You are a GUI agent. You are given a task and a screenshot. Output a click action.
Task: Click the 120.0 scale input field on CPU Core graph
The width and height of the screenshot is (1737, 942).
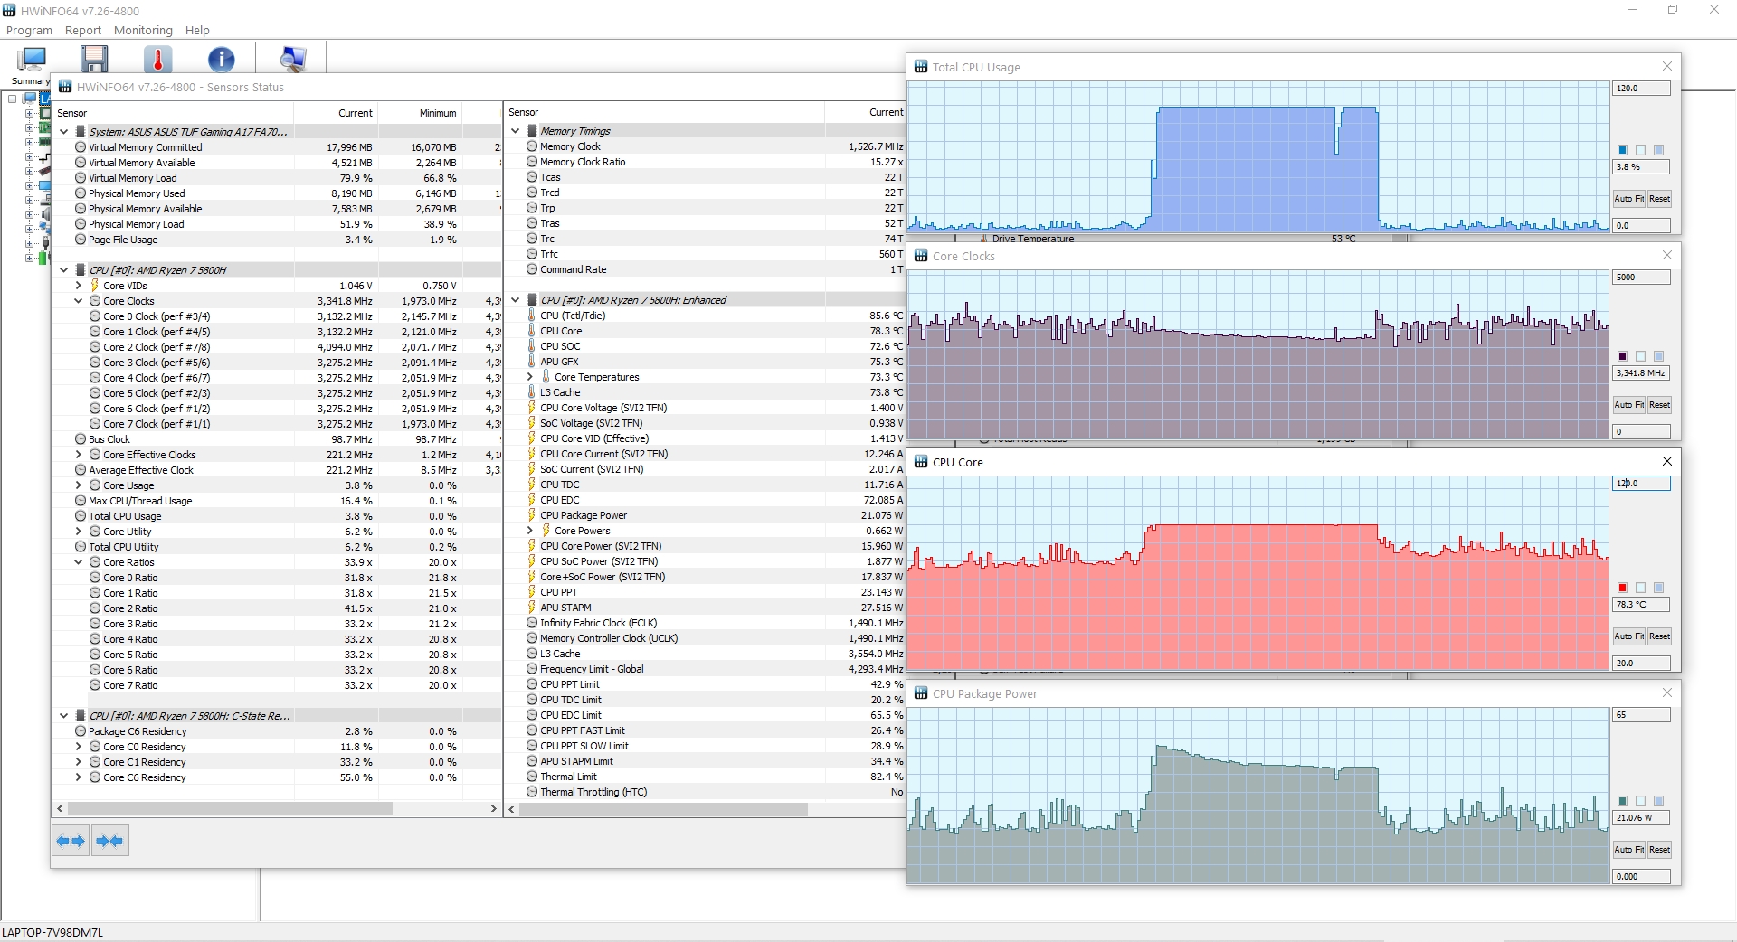pyautogui.click(x=1640, y=484)
